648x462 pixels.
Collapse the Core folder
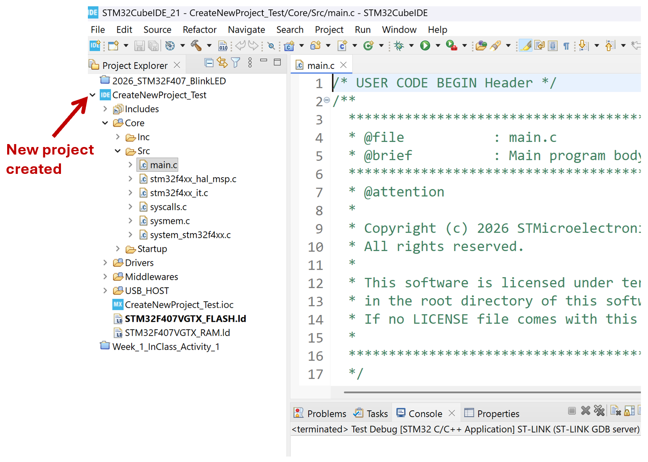105,123
